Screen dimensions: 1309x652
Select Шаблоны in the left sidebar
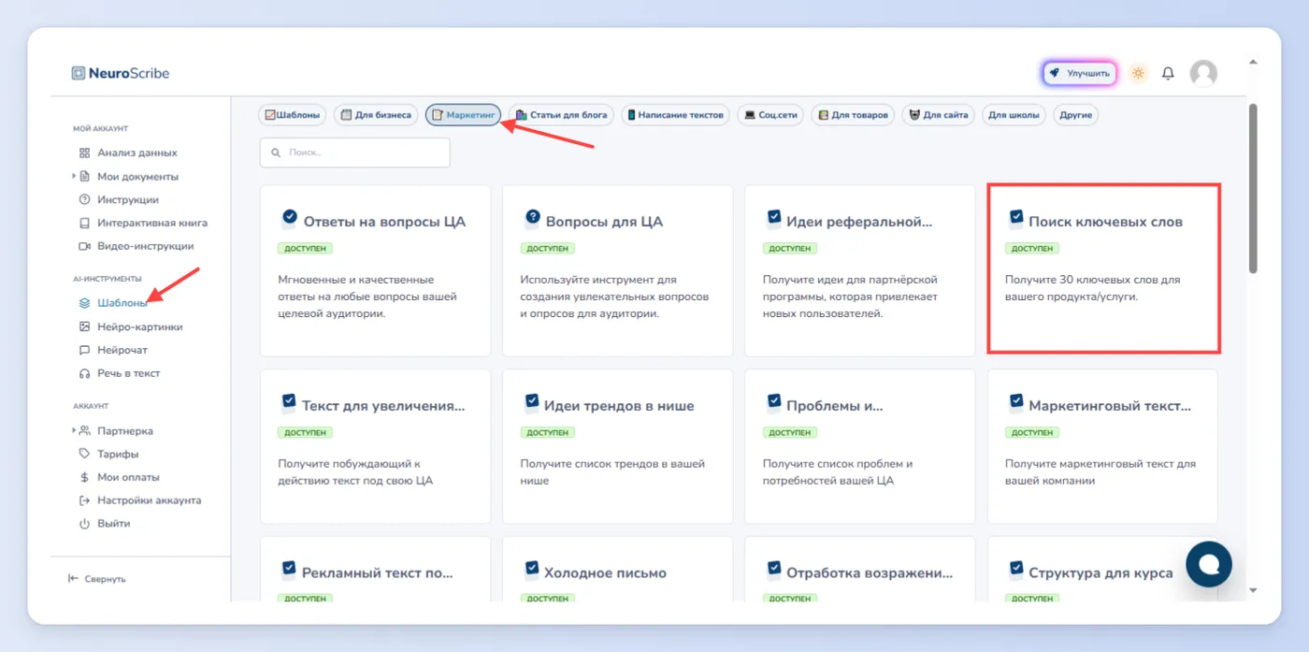coord(113,303)
